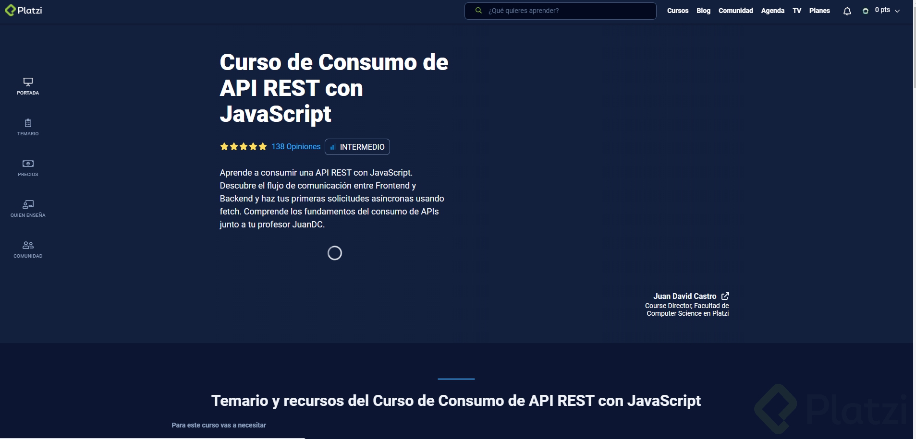Click the Quien Enseña teacher icon
916x439 pixels.
coord(28,204)
